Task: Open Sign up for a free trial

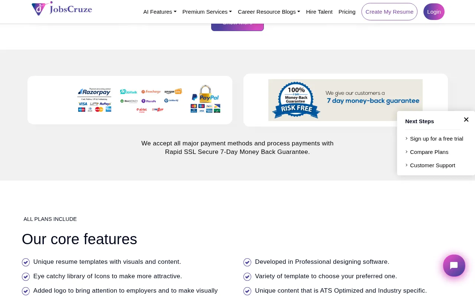Action: (x=436, y=139)
